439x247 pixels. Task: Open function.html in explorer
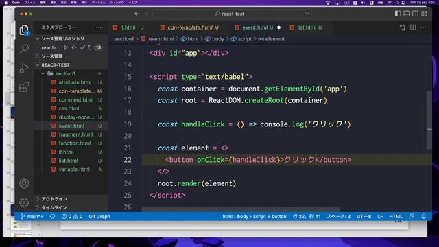75,143
